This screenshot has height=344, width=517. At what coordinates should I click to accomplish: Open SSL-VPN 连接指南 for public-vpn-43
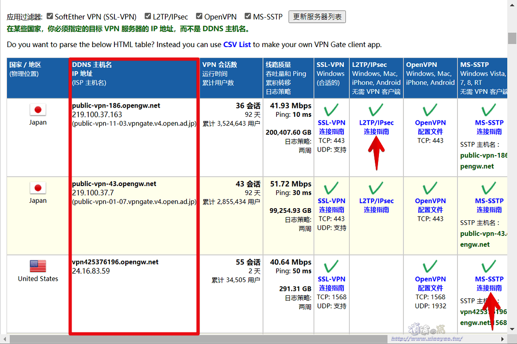(331, 205)
